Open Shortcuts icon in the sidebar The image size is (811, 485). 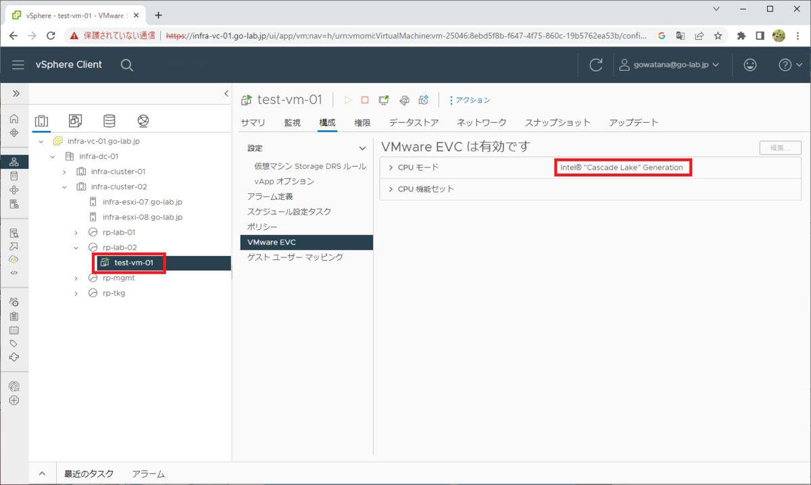pyautogui.click(x=14, y=132)
